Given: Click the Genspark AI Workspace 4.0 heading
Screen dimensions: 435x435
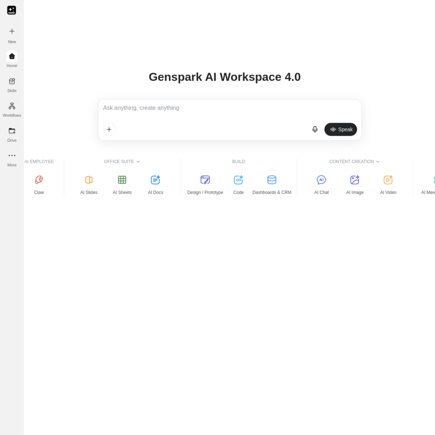Looking at the screenshot, I should click(224, 77).
